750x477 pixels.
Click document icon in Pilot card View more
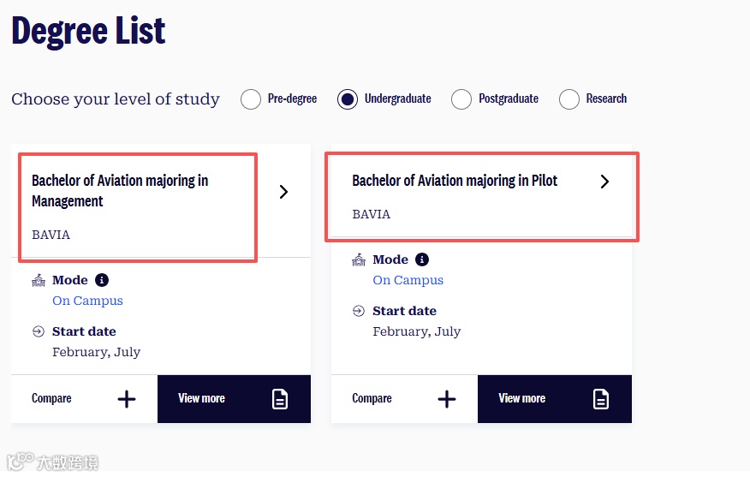tap(601, 399)
